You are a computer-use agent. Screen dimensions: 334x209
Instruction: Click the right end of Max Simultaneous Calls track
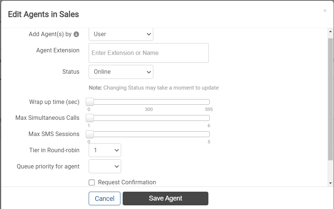point(208,118)
